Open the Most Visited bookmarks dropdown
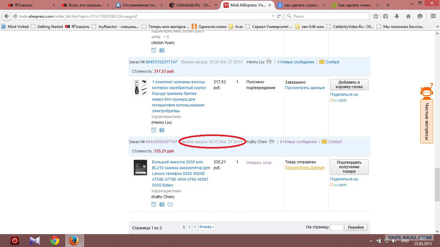Image resolution: width=440 pixels, height=247 pixels. [15, 27]
